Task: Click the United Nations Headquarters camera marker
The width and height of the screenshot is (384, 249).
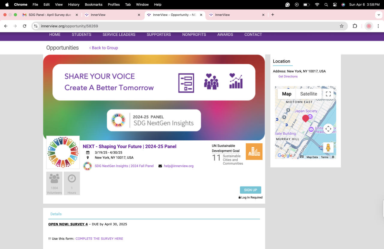Action: pyautogui.click(x=311, y=129)
